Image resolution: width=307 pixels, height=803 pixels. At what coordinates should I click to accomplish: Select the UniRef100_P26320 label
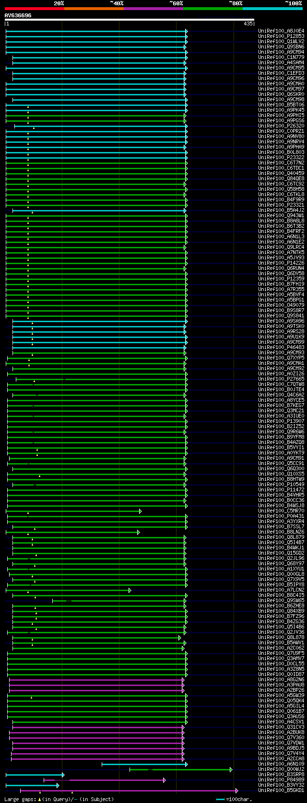(x=281, y=126)
